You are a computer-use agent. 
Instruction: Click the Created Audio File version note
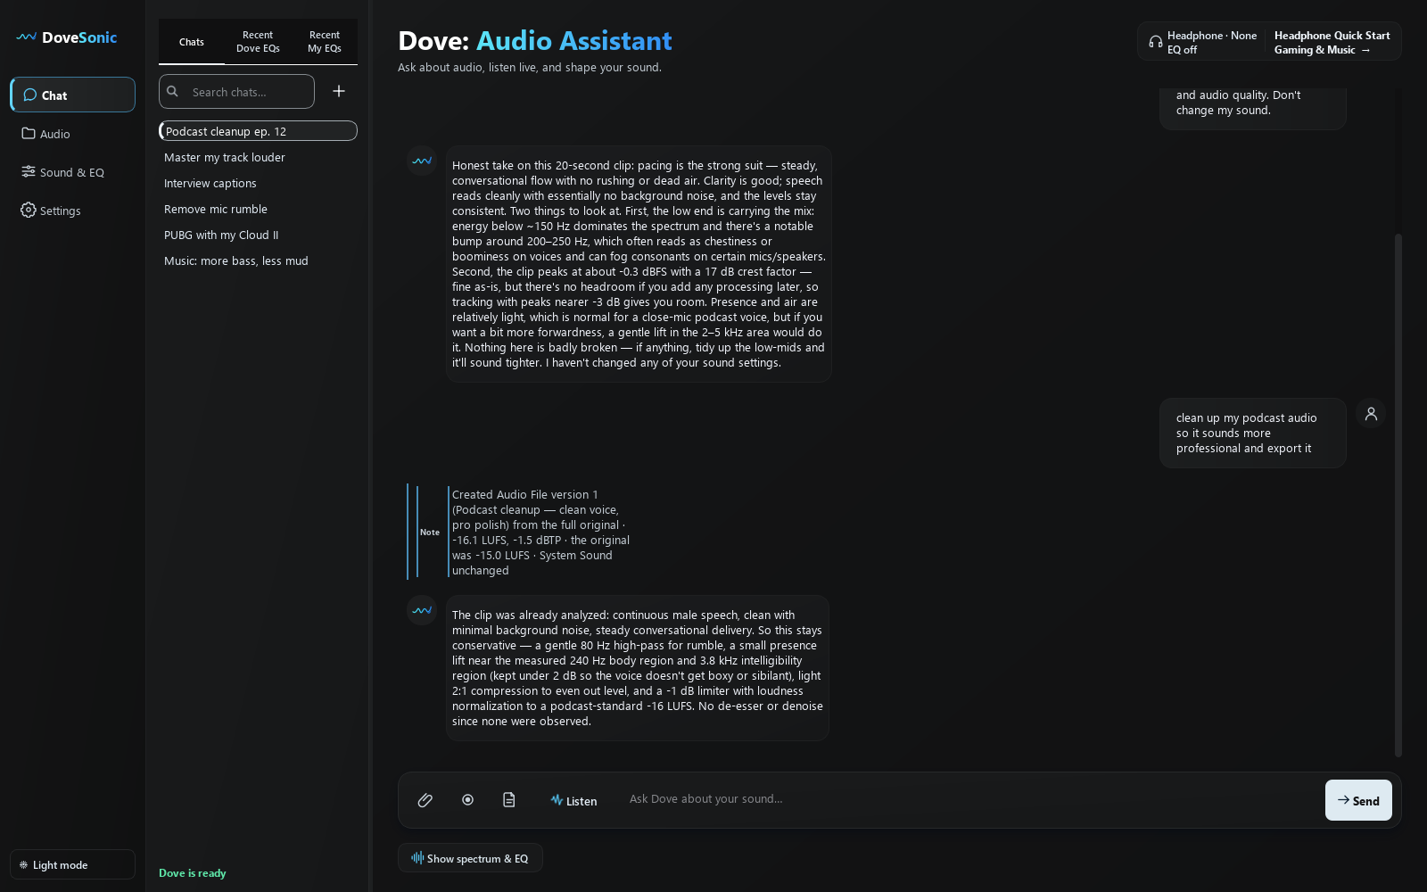[520, 533]
